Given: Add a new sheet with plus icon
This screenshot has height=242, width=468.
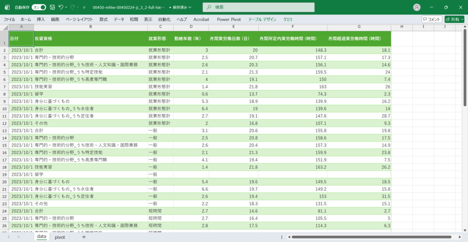Looking at the screenshot, I should (x=83, y=237).
